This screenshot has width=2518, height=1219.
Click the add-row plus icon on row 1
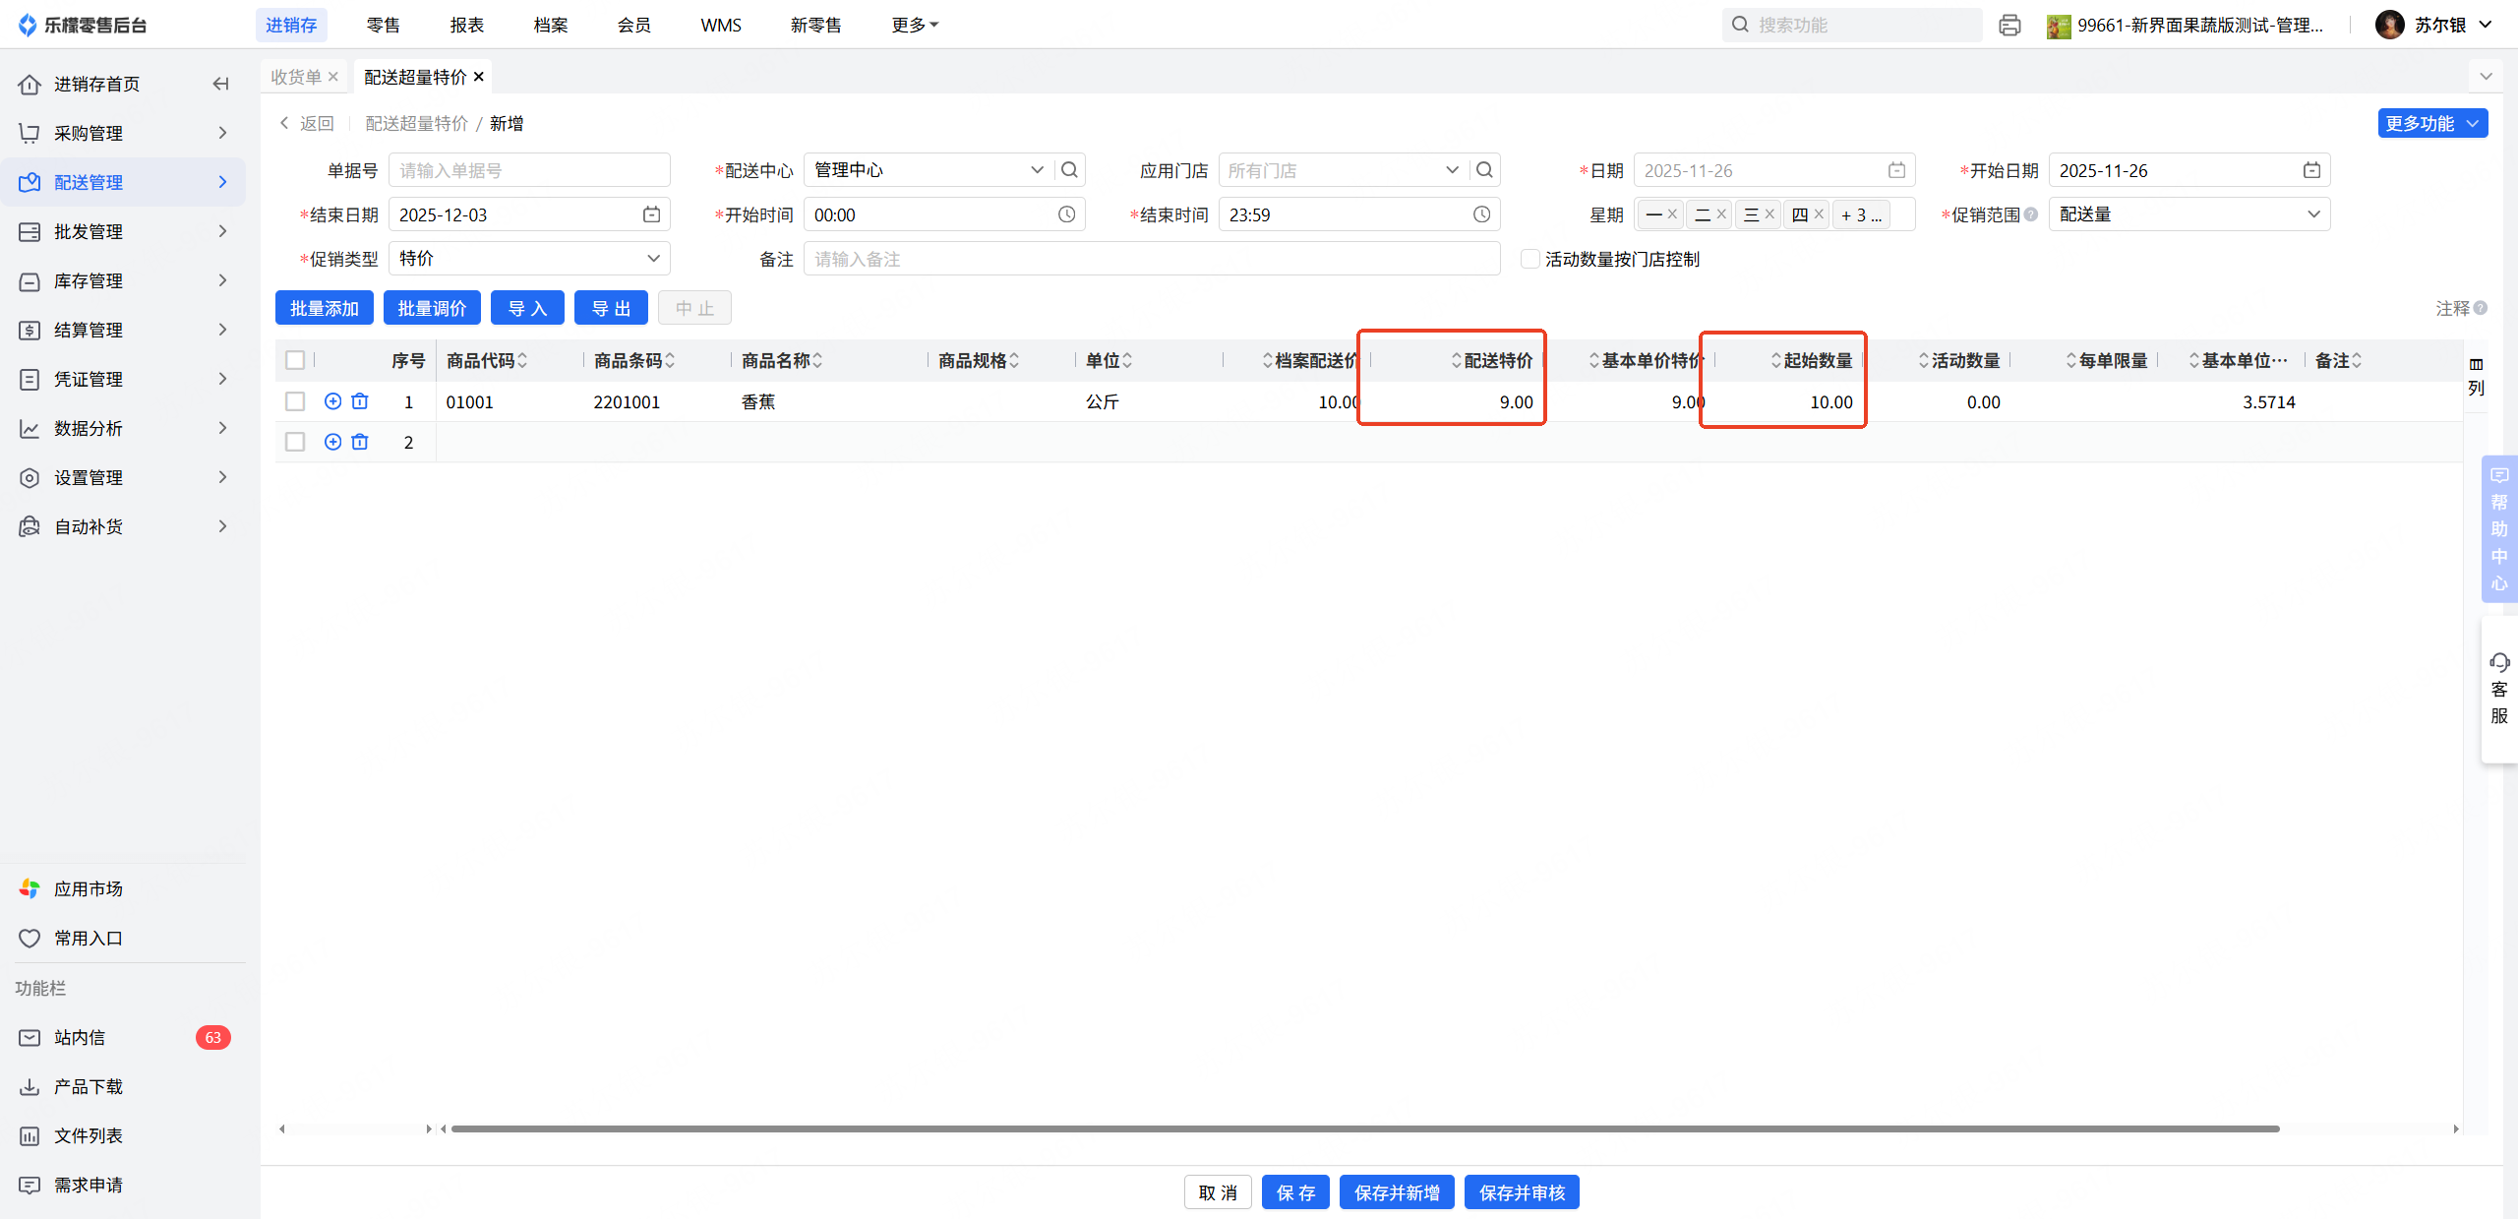(332, 401)
